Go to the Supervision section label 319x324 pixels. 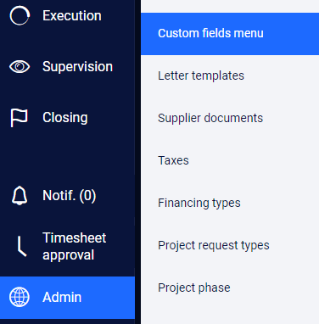[x=77, y=67]
